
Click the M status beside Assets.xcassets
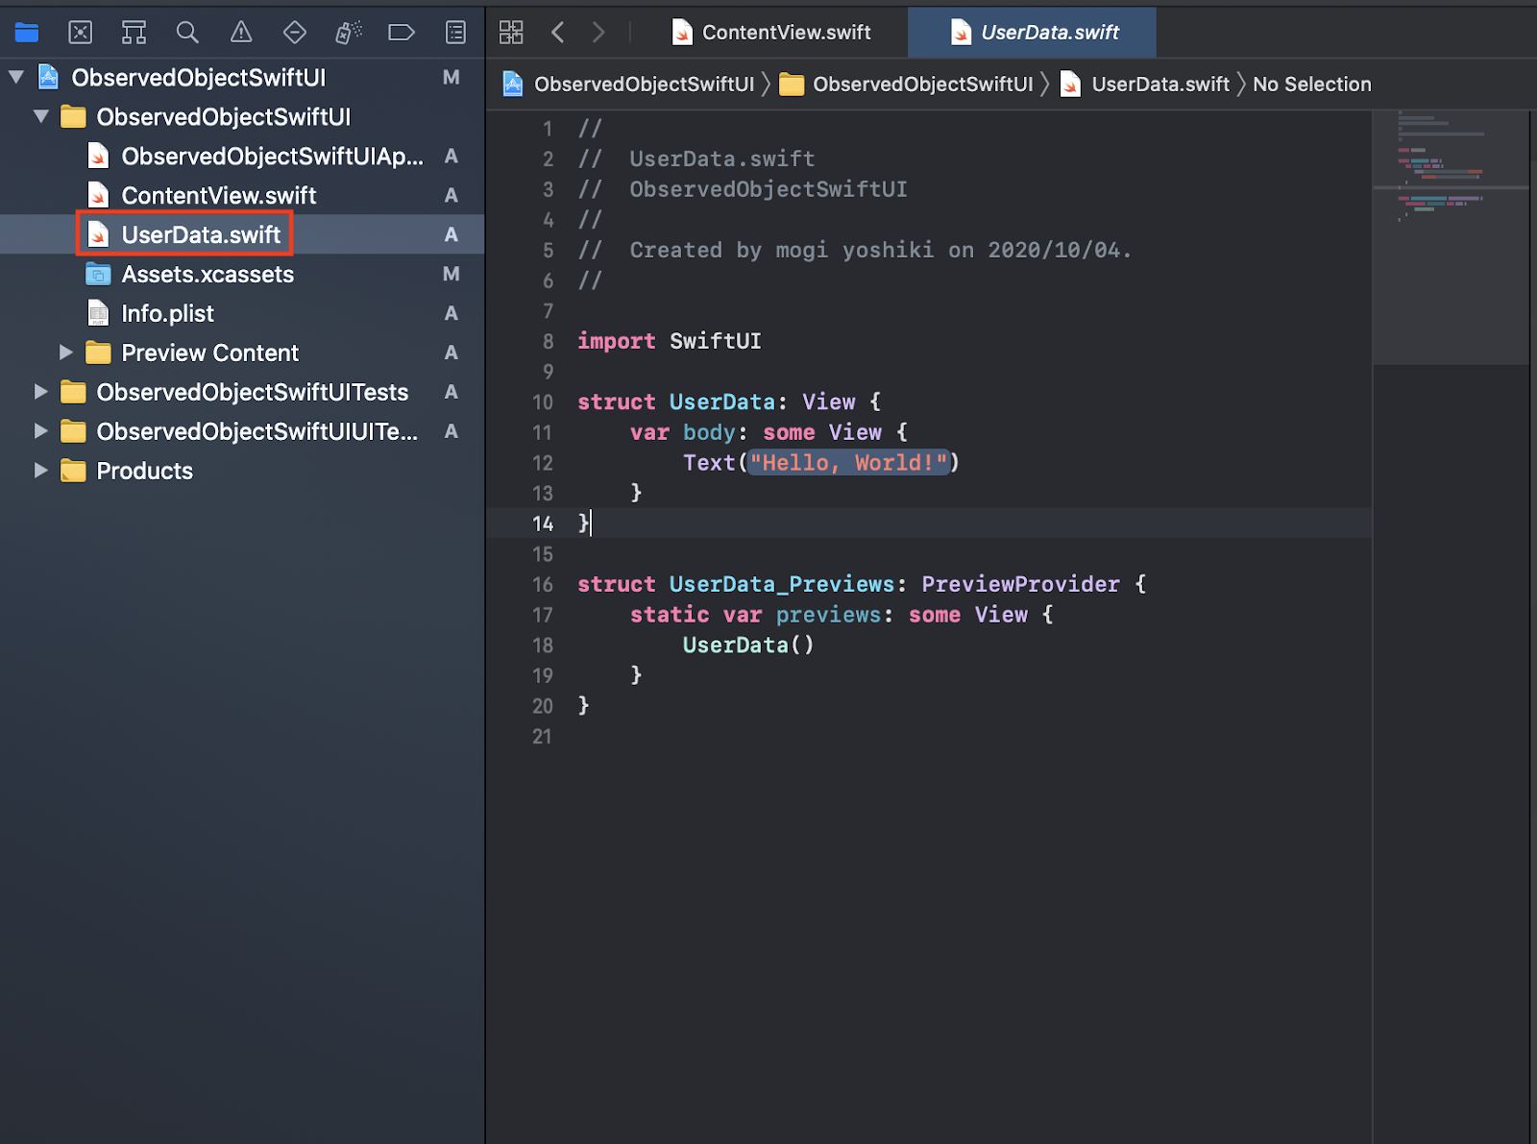coord(451,274)
